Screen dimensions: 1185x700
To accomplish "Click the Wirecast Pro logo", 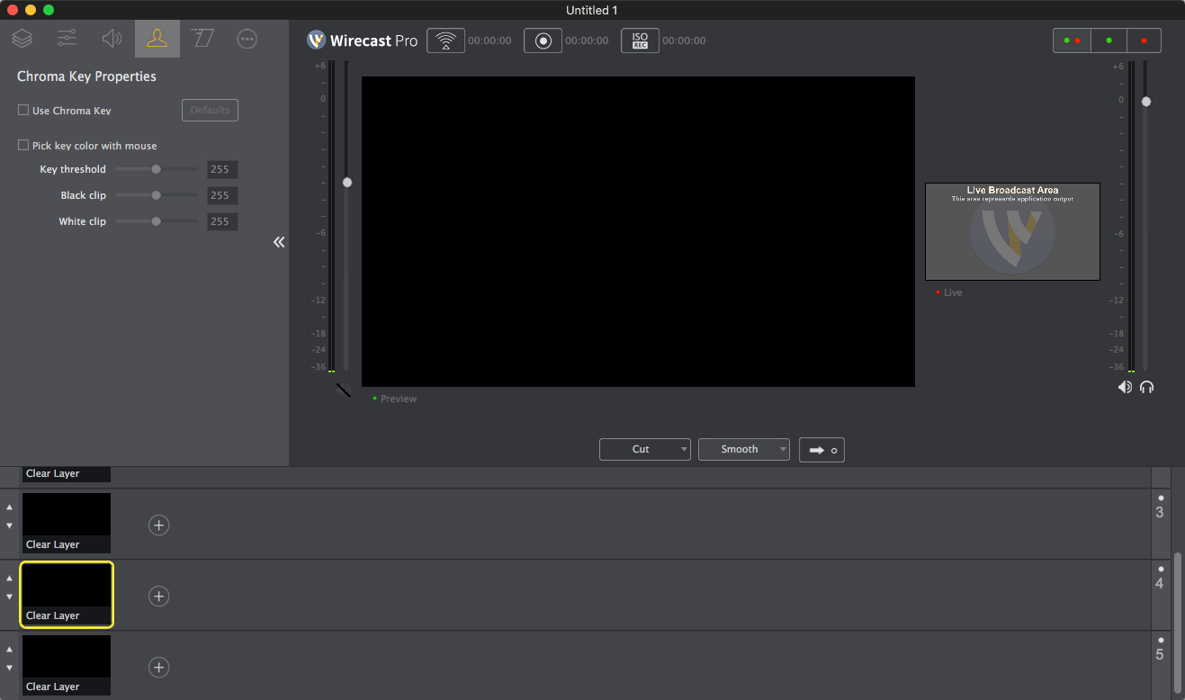I will [x=362, y=40].
